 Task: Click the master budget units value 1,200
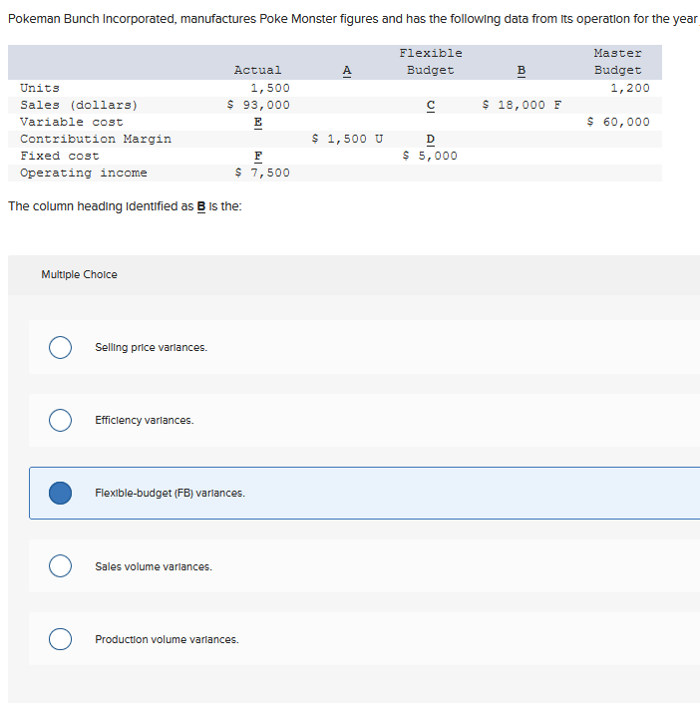[630, 88]
